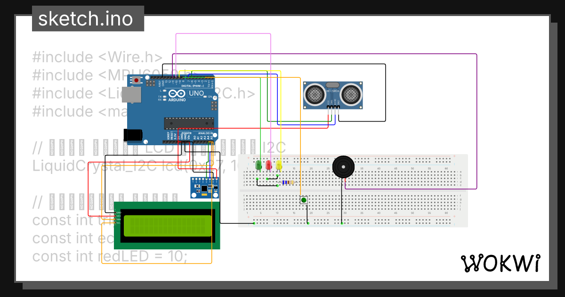Select the yellow LED on breadboard

tap(279, 165)
